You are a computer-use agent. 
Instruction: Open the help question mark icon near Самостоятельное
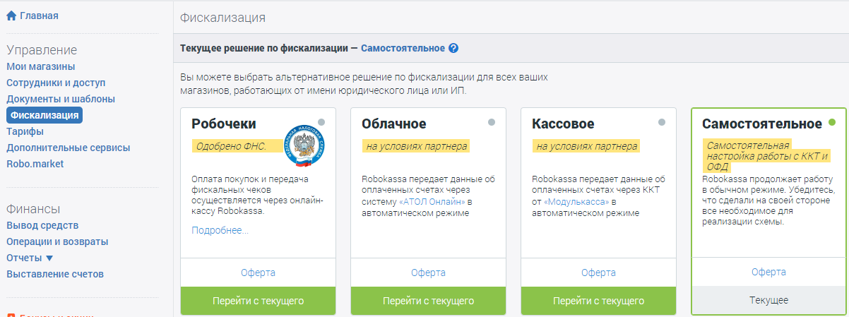pyautogui.click(x=453, y=49)
